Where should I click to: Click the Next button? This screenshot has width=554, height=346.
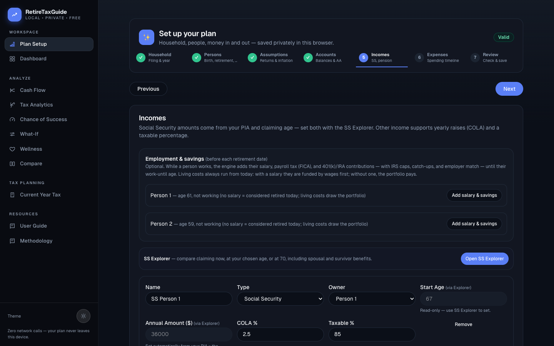[509, 89]
